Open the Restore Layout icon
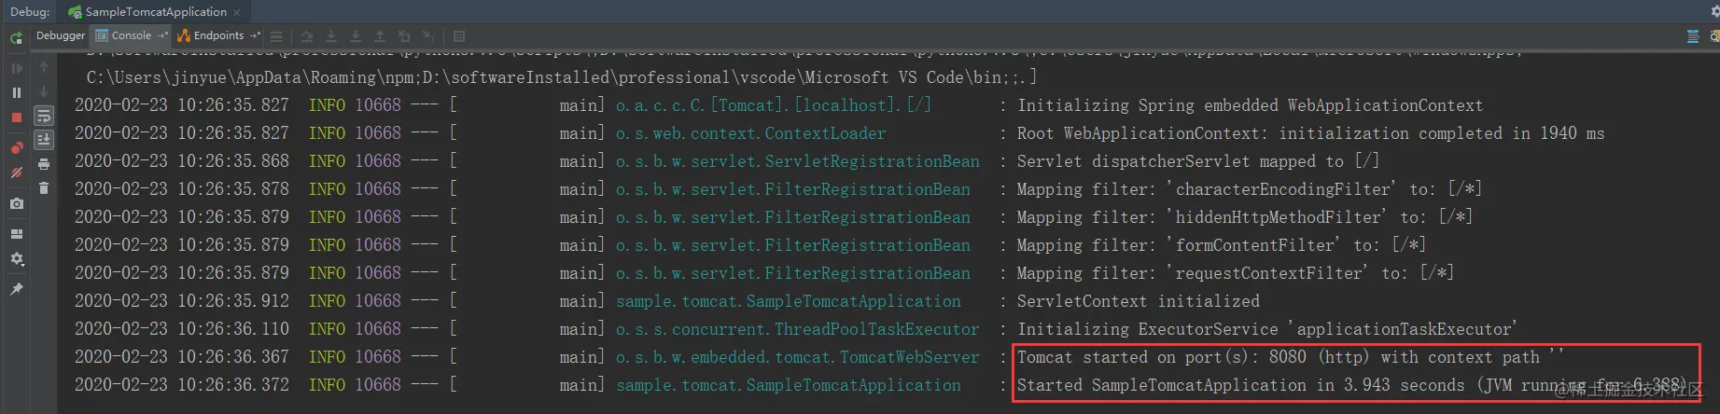 [17, 234]
